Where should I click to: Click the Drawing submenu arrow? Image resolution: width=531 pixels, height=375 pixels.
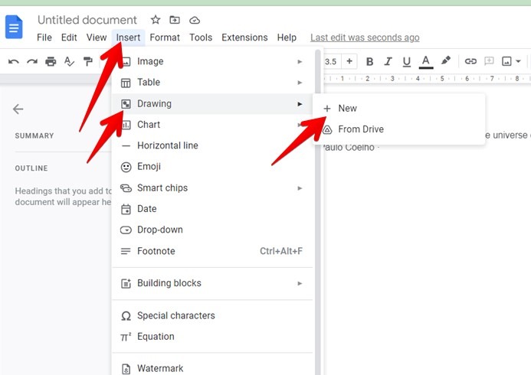(x=300, y=104)
